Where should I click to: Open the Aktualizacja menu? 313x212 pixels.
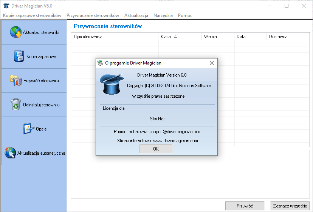point(136,15)
